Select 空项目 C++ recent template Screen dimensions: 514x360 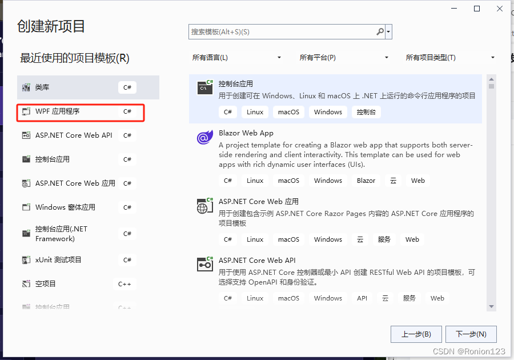tap(88, 284)
